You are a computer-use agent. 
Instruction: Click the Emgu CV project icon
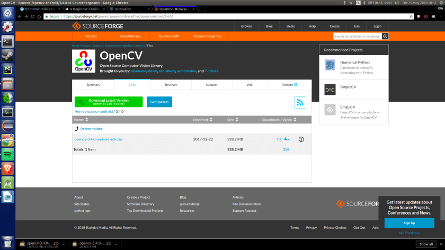[x=330, y=110]
